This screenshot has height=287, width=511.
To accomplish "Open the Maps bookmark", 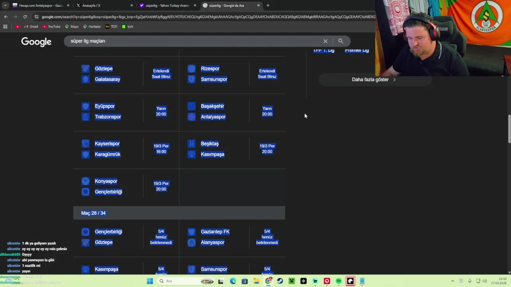I will [72, 27].
